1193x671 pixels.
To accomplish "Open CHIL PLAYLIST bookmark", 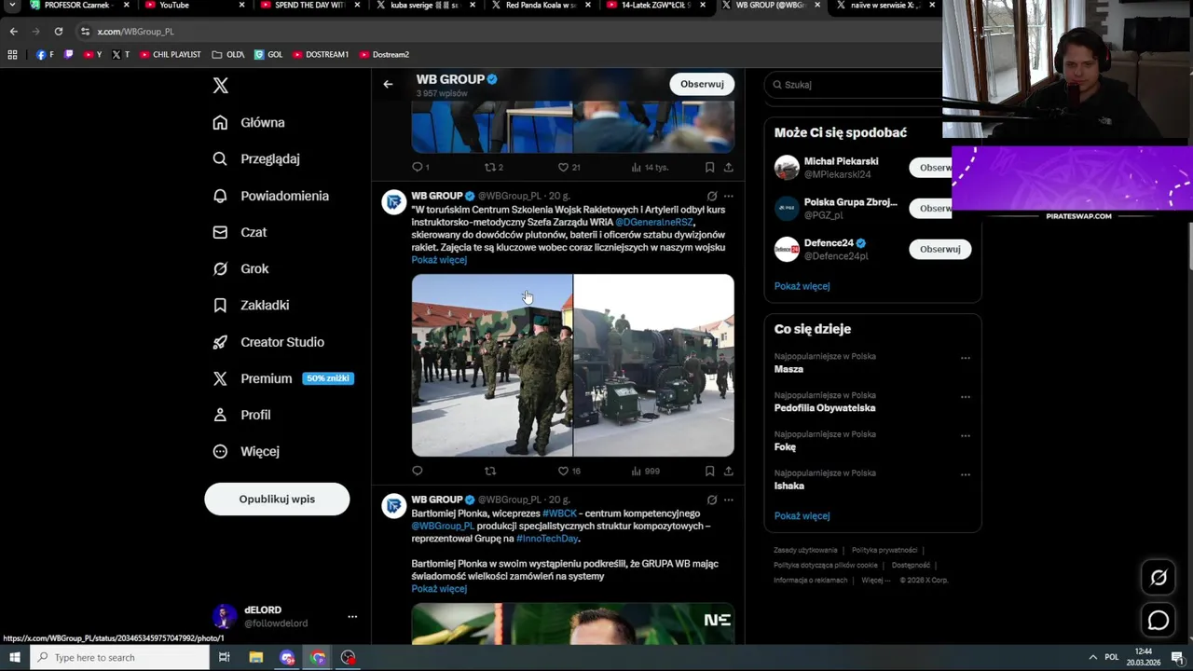I will click(170, 55).
